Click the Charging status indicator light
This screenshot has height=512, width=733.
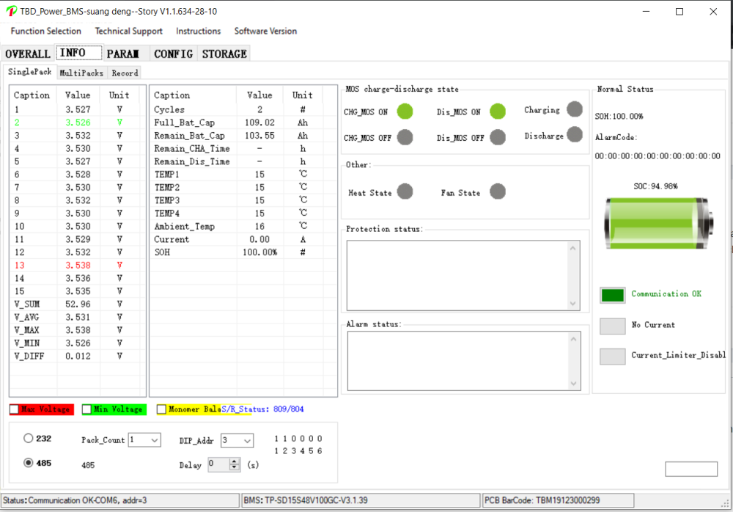click(x=575, y=109)
